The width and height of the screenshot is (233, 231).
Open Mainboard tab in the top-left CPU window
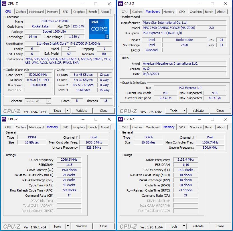(36, 12)
